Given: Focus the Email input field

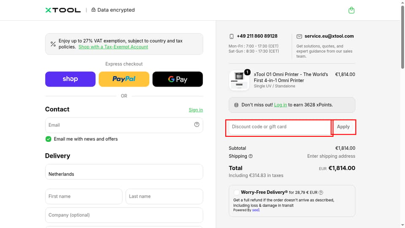Looking at the screenshot, I should (124, 125).
